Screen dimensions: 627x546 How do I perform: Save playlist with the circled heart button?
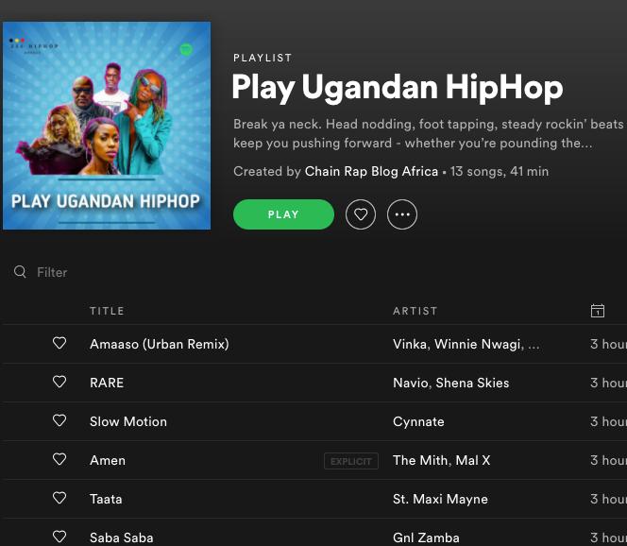tap(361, 214)
